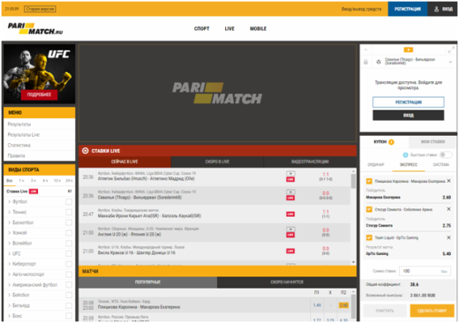Click the user icon beside ВХОД
The height and width of the screenshot is (323, 459).
tap(436, 9)
